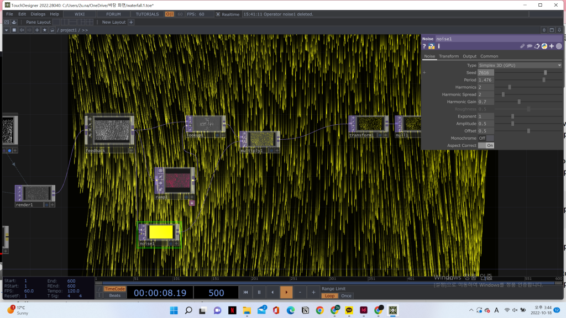Click the forward play button
The width and height of the screenshot is (566, 318).
tap(286, 293)
